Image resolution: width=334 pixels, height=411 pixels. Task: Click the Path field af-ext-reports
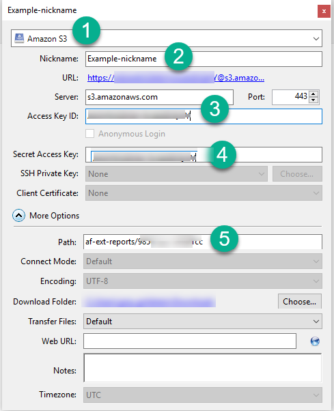point(203,242)
